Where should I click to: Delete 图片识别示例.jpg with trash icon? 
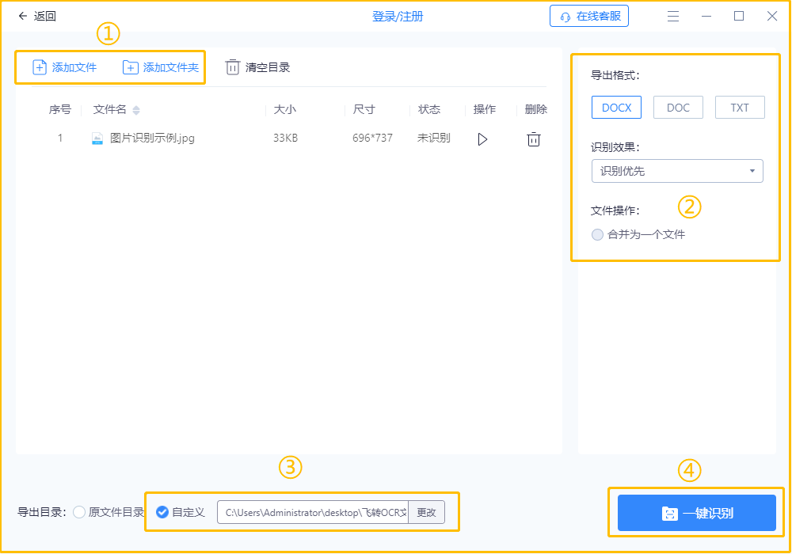(x=533, y=139)
